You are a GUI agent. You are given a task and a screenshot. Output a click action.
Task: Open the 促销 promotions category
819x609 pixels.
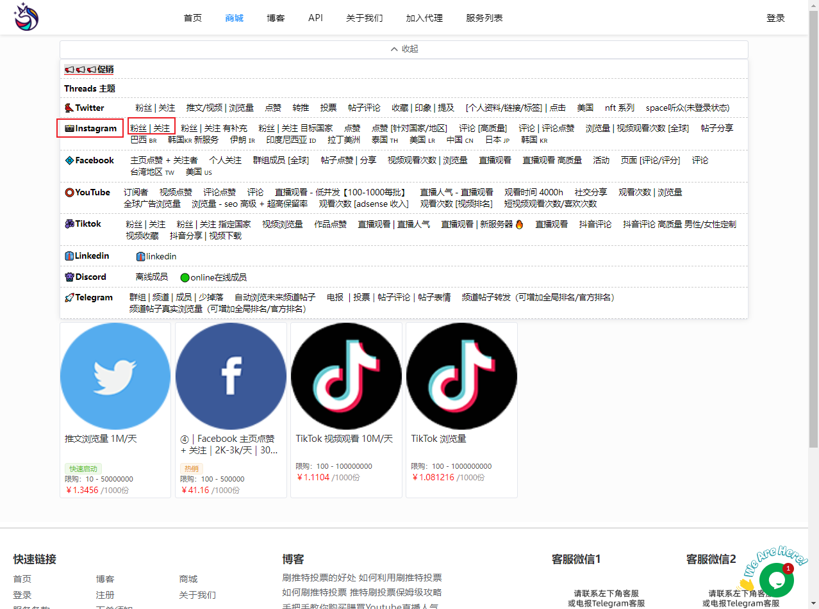coord(89,69)
